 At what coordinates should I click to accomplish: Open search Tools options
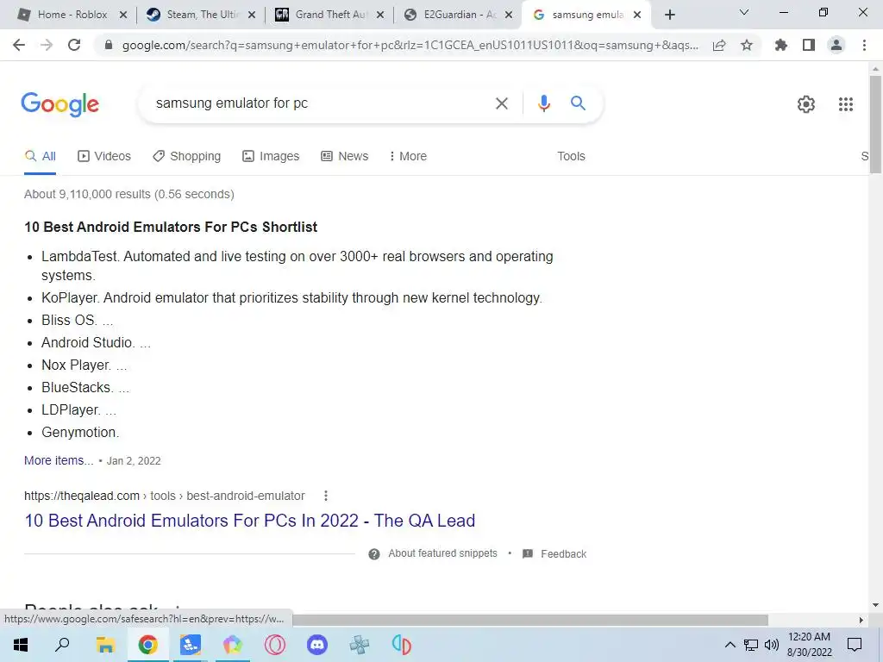pyautogui.click(x=571, y=156)
